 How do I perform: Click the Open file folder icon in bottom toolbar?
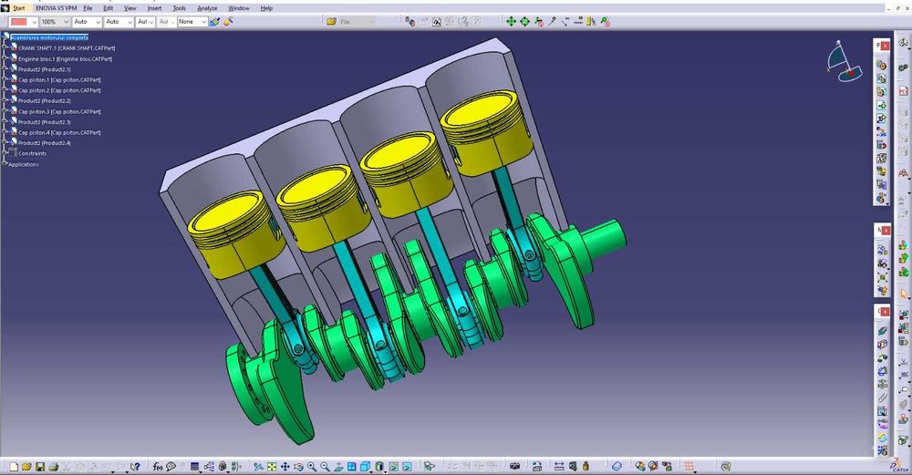coord(26,466)
